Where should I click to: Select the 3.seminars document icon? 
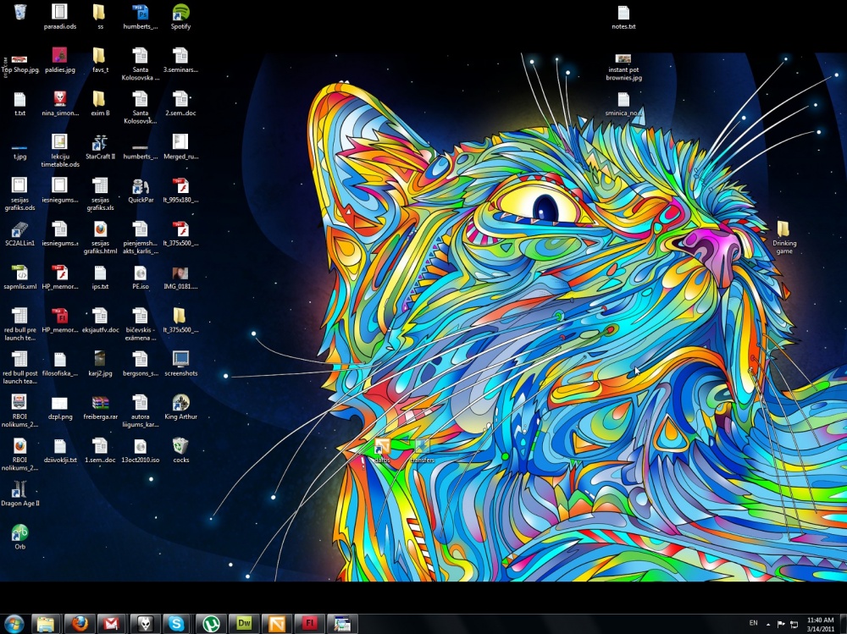point(181,55)
